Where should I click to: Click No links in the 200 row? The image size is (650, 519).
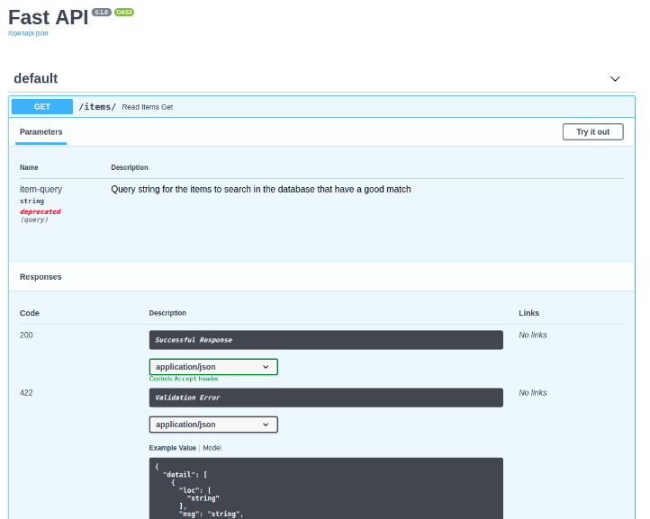pyautogui.click(x=533, y=335)
